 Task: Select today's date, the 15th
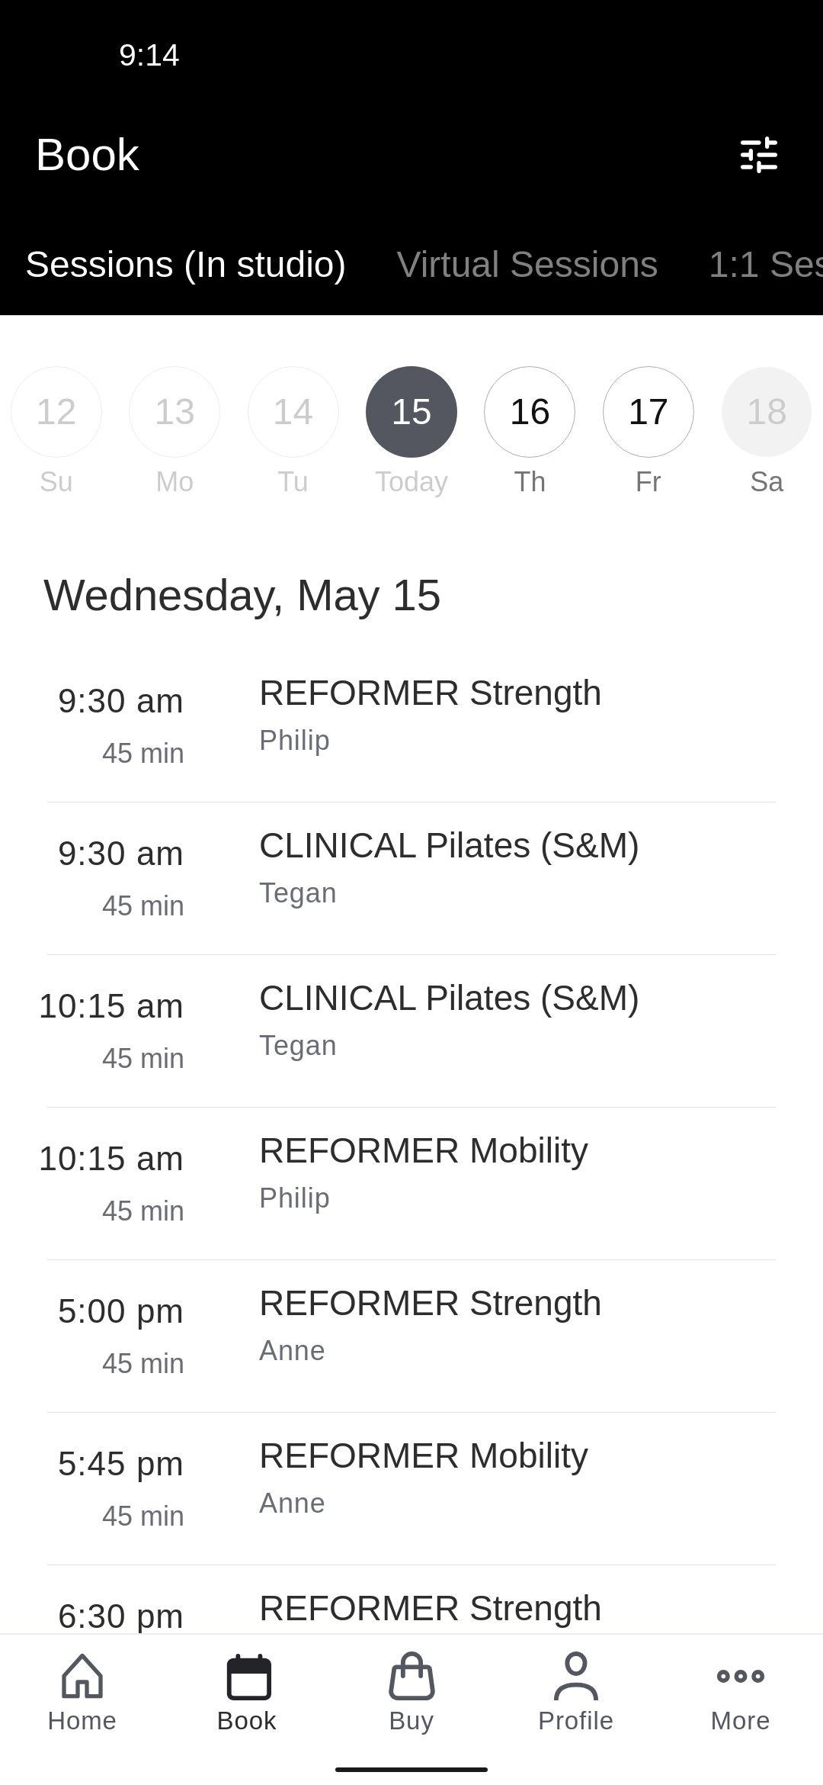411,412
